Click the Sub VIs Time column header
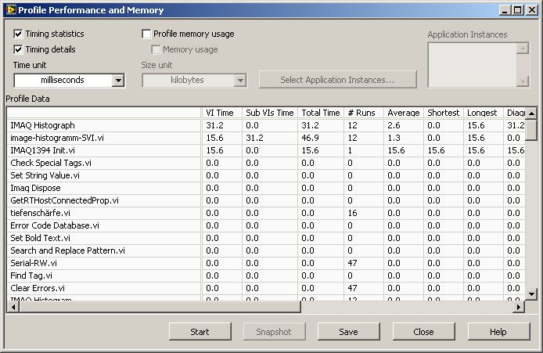This screenshot has height=353, width=543. pyautogui.click(x=269, y=113)
